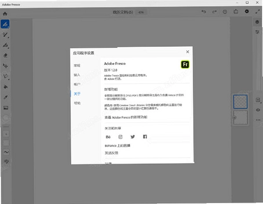Maximize the Adobe Fresco window
Screen dimensions: 263x204
pos(247,3)
